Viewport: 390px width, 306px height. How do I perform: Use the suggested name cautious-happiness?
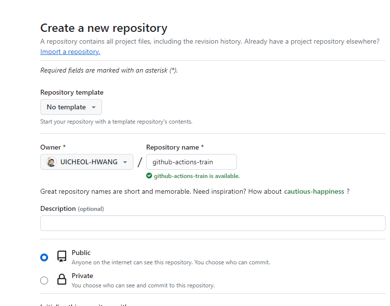pos(314,191)
